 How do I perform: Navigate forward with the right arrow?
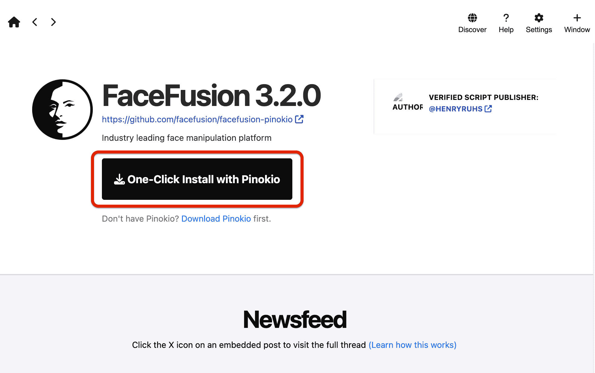(53, 22)
